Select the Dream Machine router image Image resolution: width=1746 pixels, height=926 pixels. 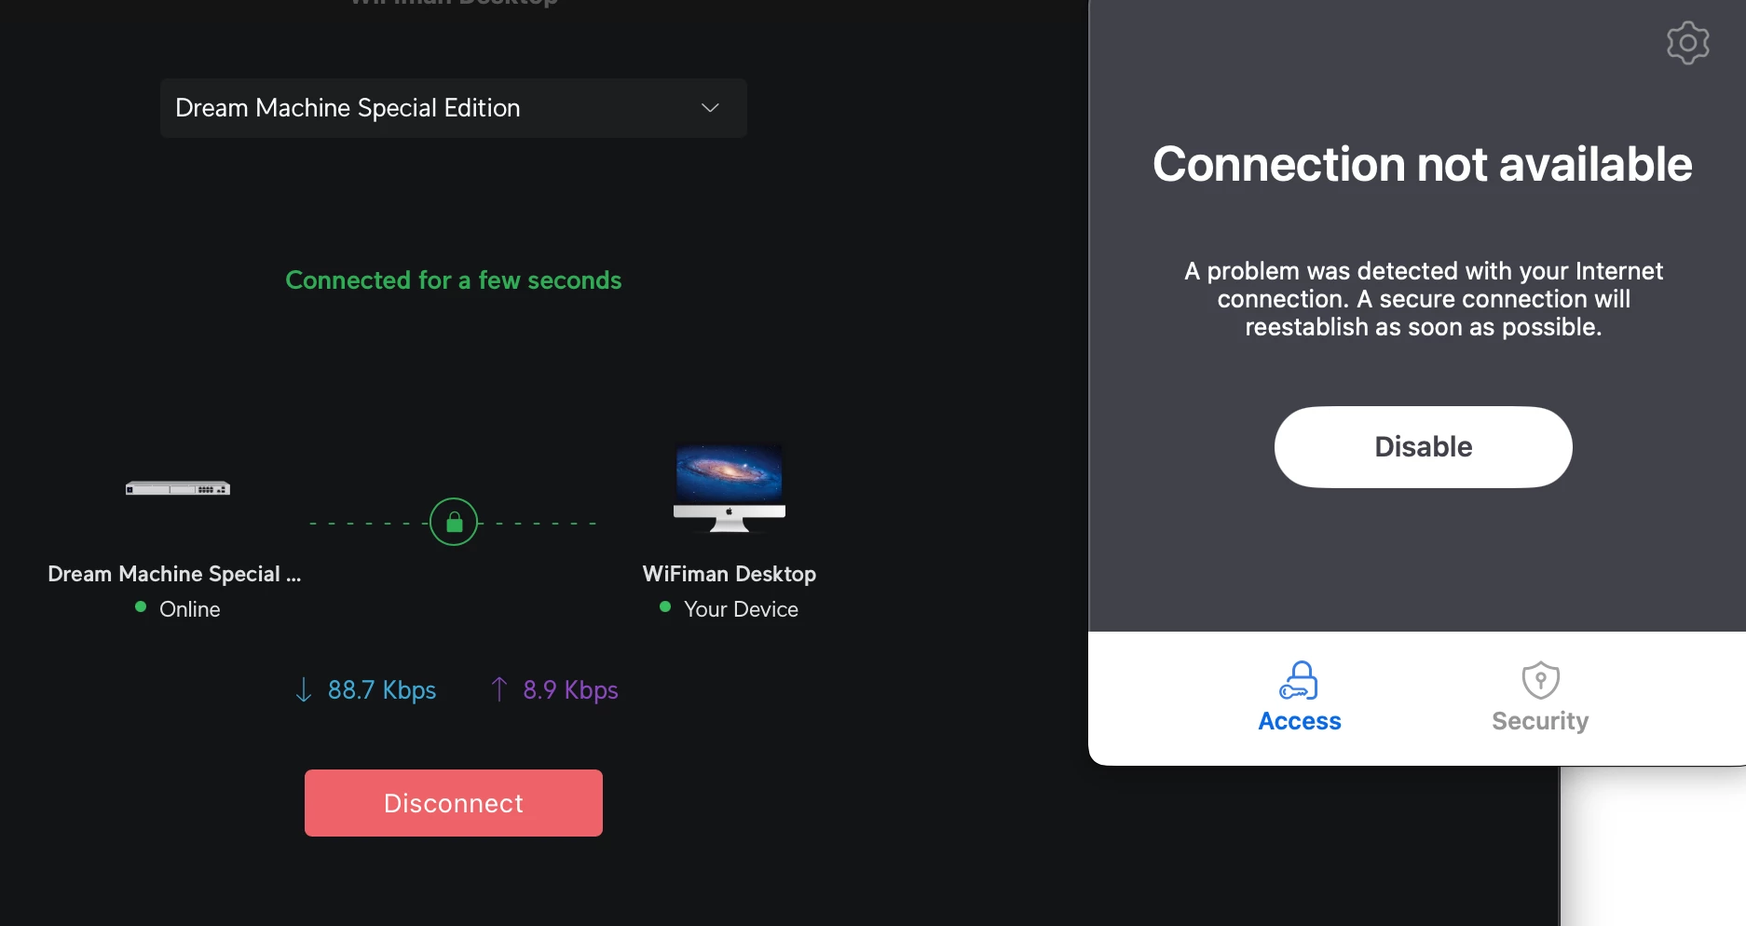pos(178,488)
